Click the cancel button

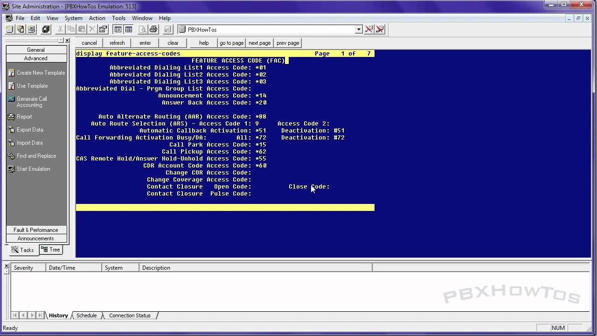[89, 43]
